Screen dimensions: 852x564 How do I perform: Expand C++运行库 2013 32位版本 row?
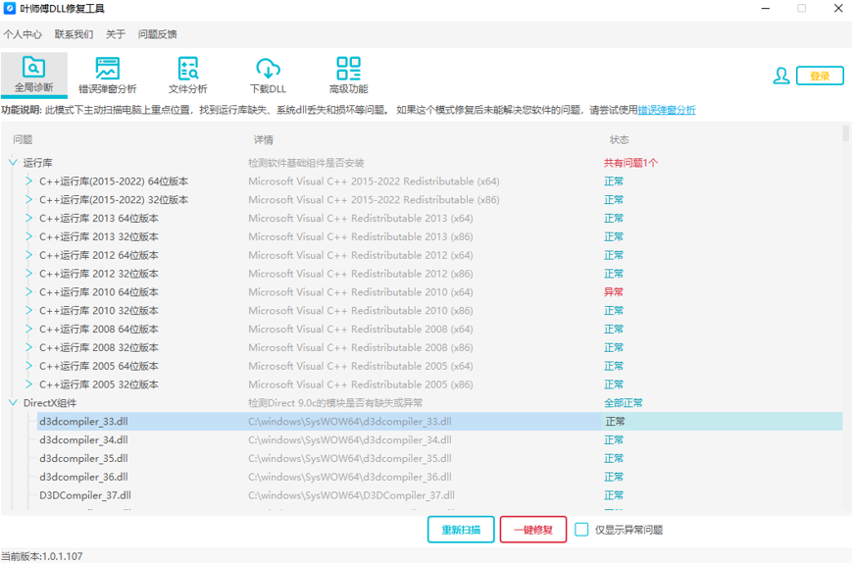(x=28, y=236)
